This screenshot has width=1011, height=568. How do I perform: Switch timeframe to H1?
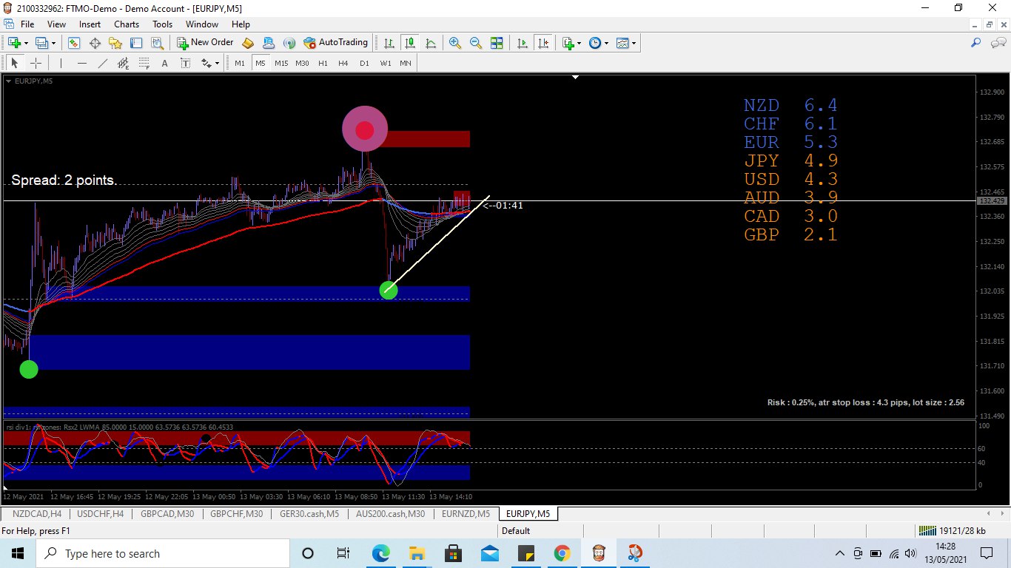pos(323,63)
